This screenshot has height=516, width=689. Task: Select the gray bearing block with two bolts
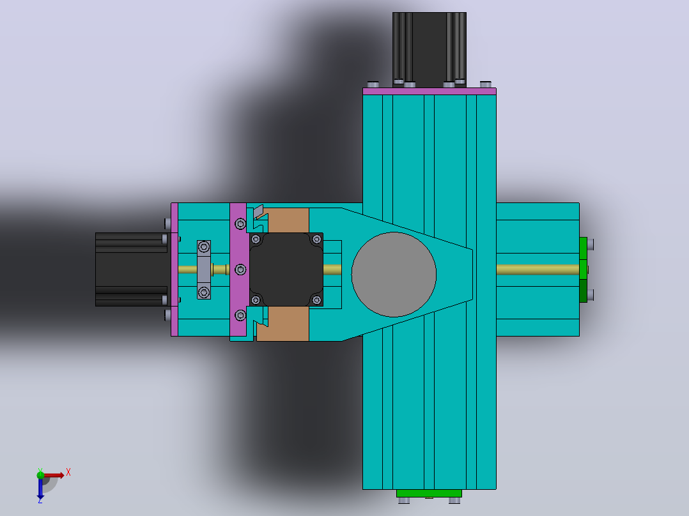click(204, 269)
